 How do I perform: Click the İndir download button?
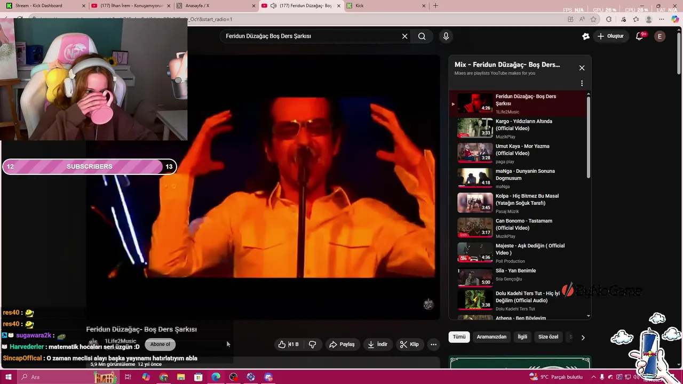(x=377, y=345)
